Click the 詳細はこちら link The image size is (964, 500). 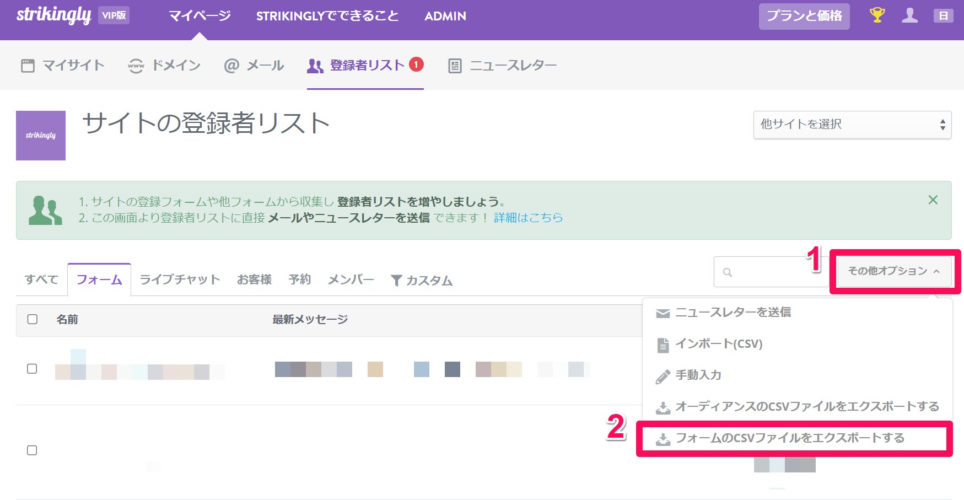coord(528,218)
